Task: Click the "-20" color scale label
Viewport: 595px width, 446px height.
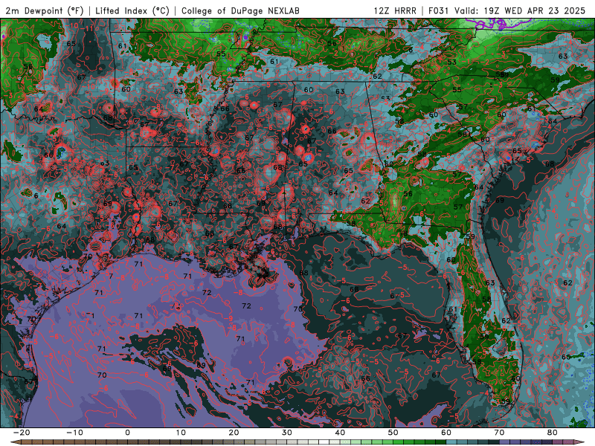Action: tap(22, 433)
